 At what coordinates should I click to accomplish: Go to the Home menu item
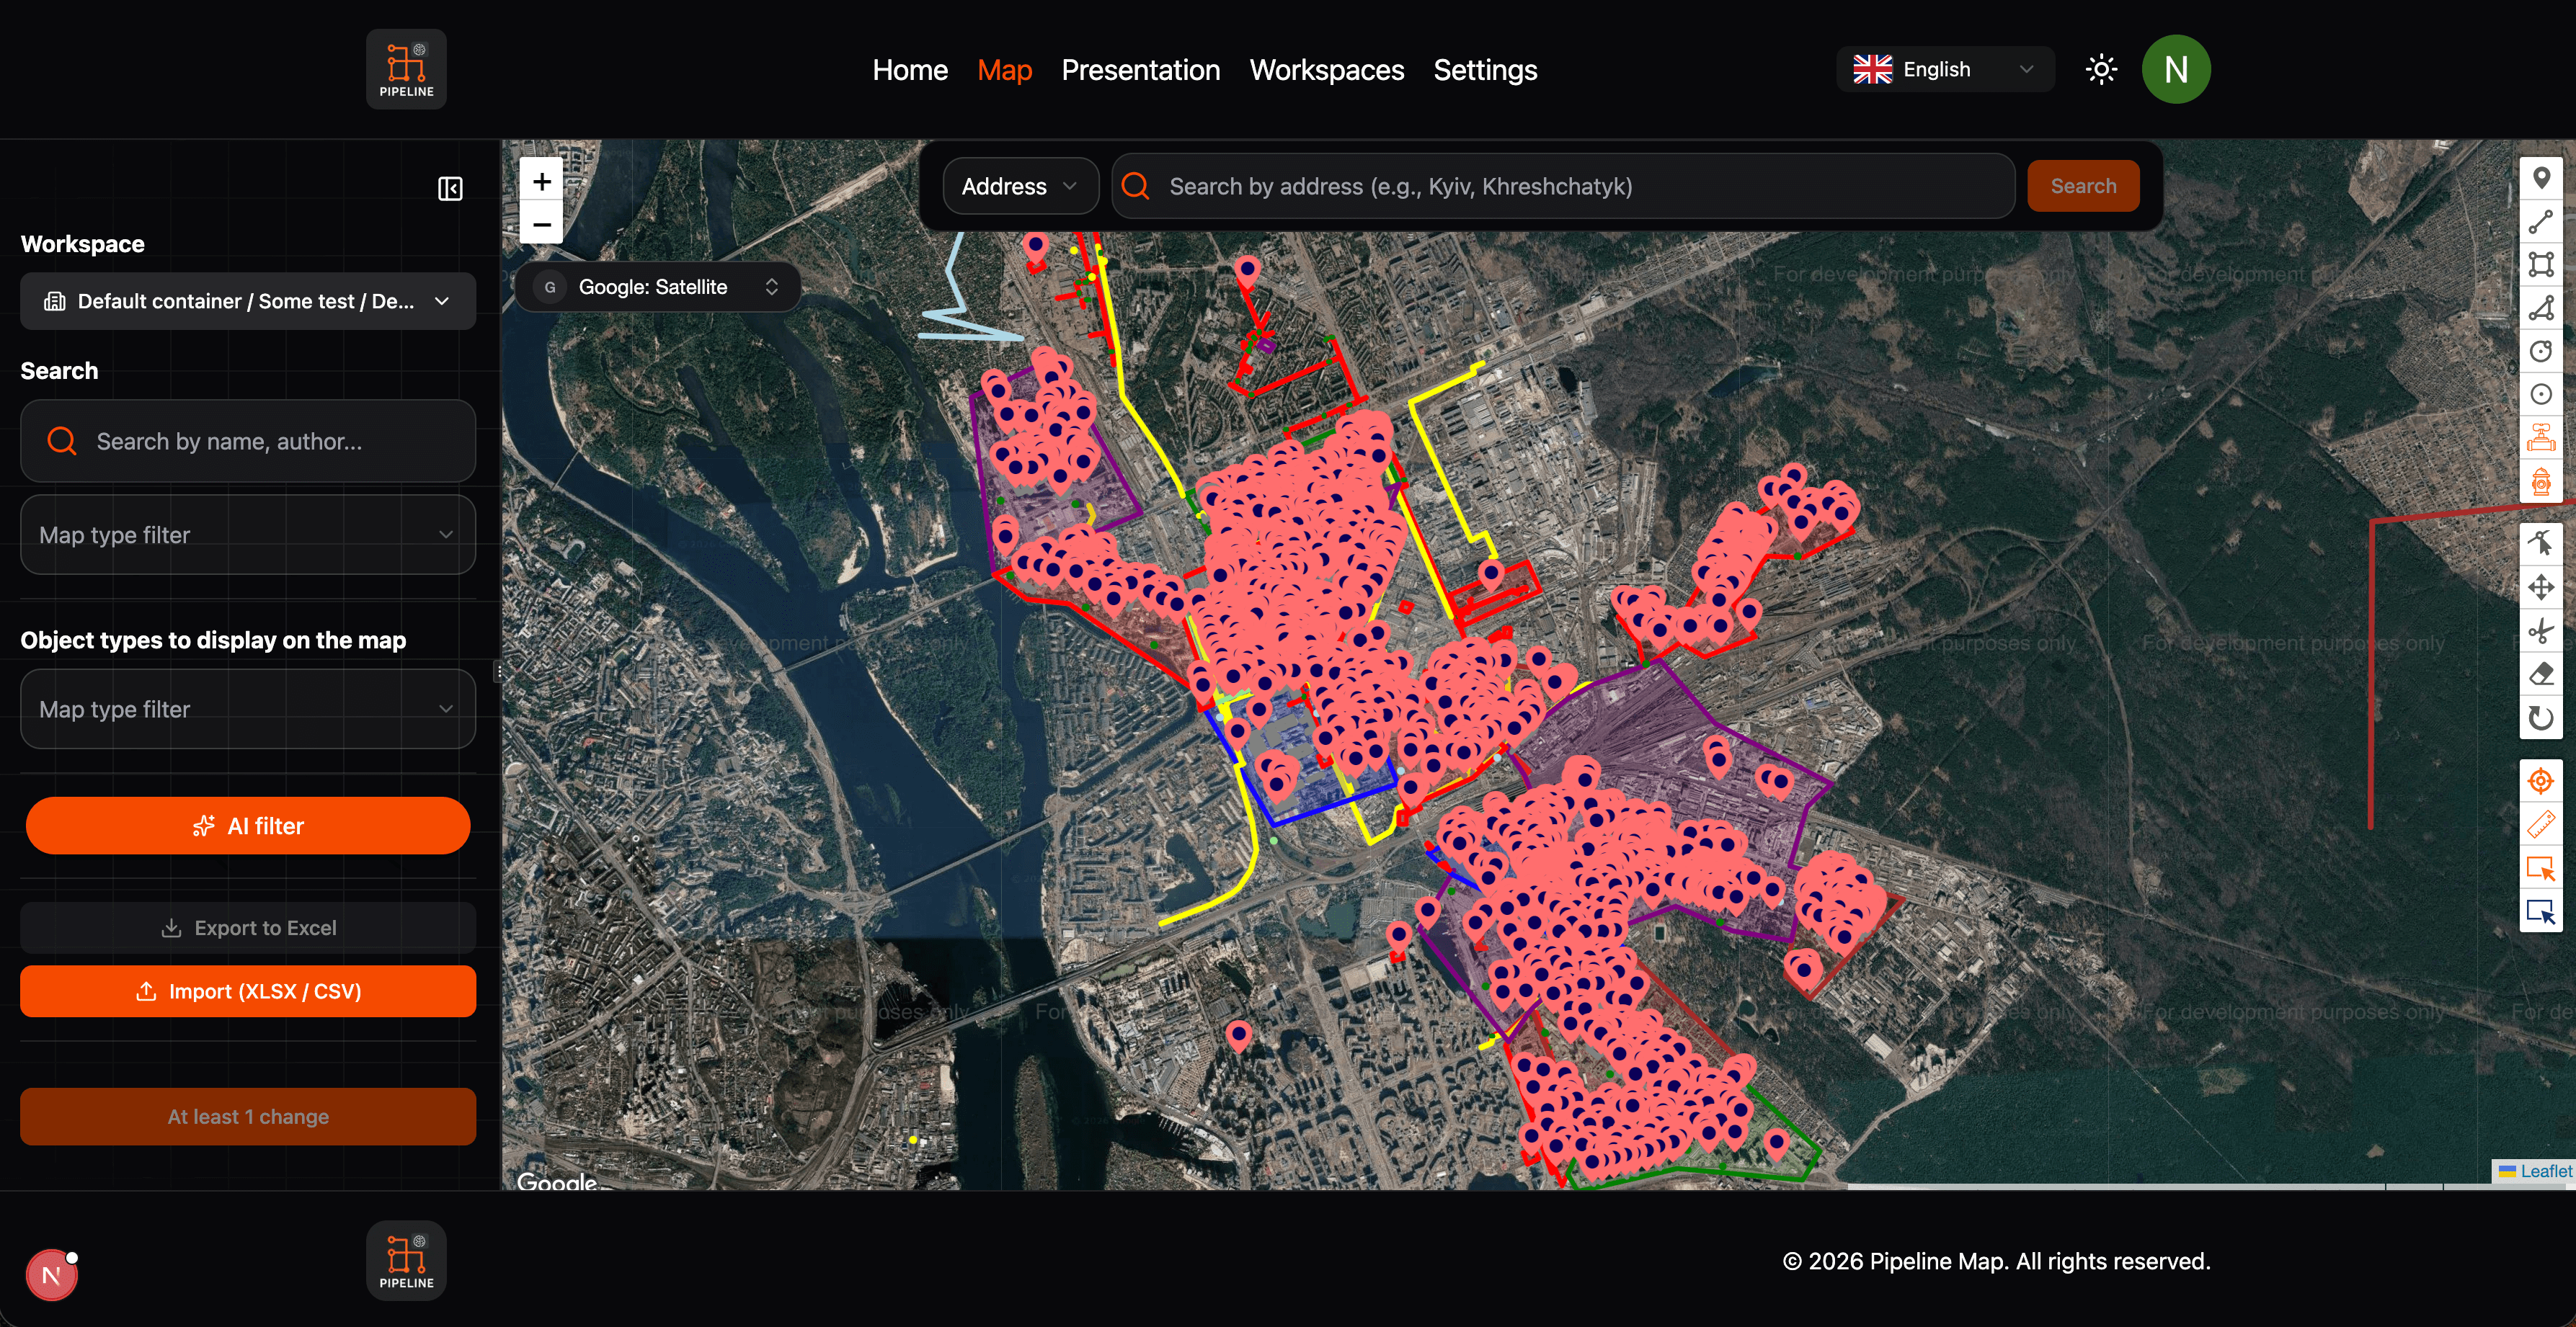910,70
